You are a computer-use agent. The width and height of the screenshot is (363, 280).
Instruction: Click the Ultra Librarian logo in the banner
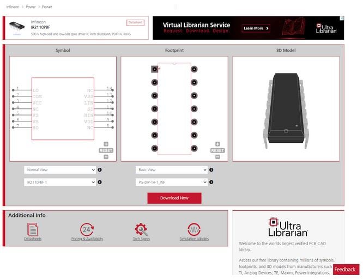pos(326,28)
